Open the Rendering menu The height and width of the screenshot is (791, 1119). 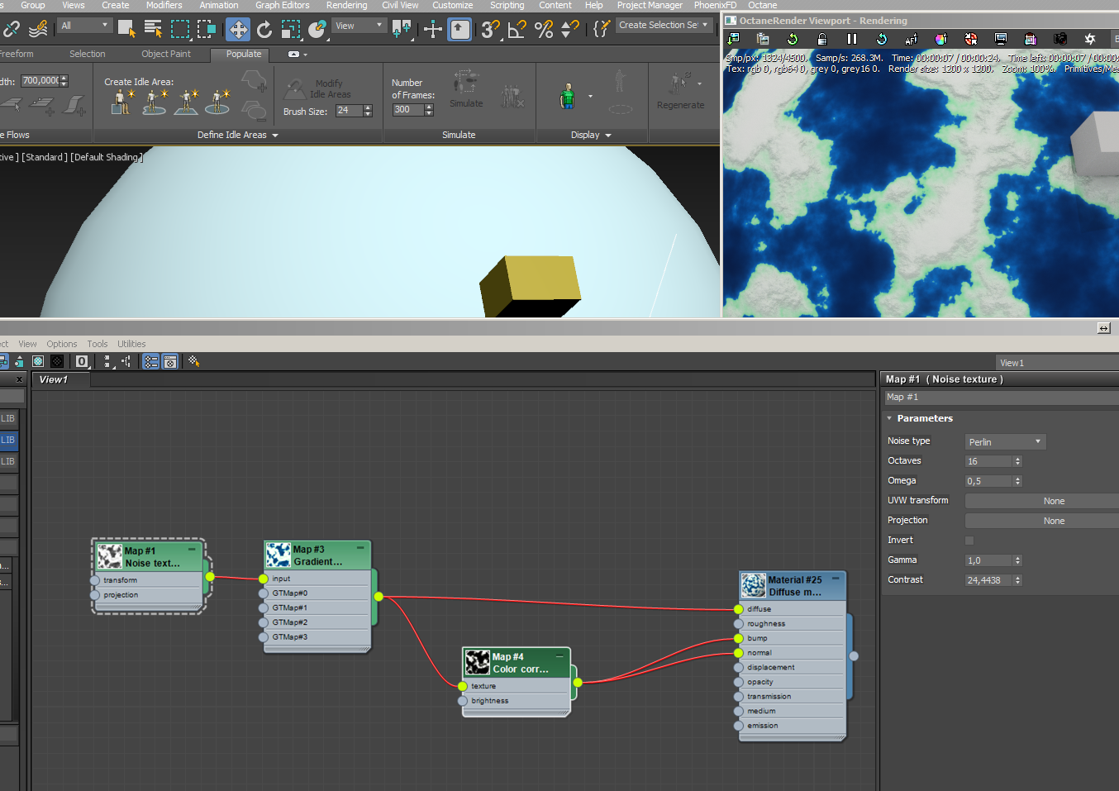click(x=347, y=5)
